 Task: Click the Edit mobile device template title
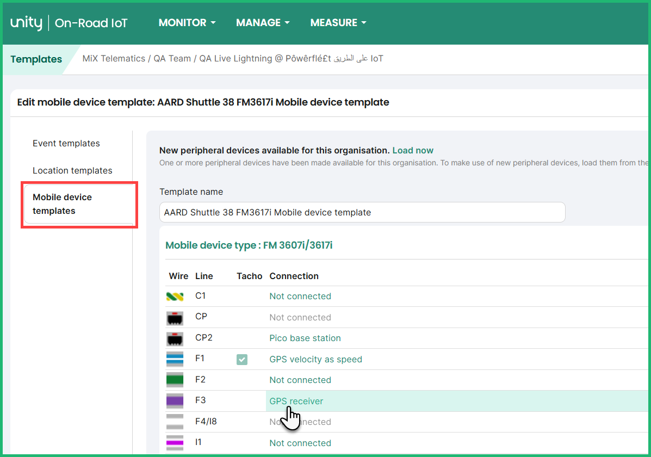203,102
